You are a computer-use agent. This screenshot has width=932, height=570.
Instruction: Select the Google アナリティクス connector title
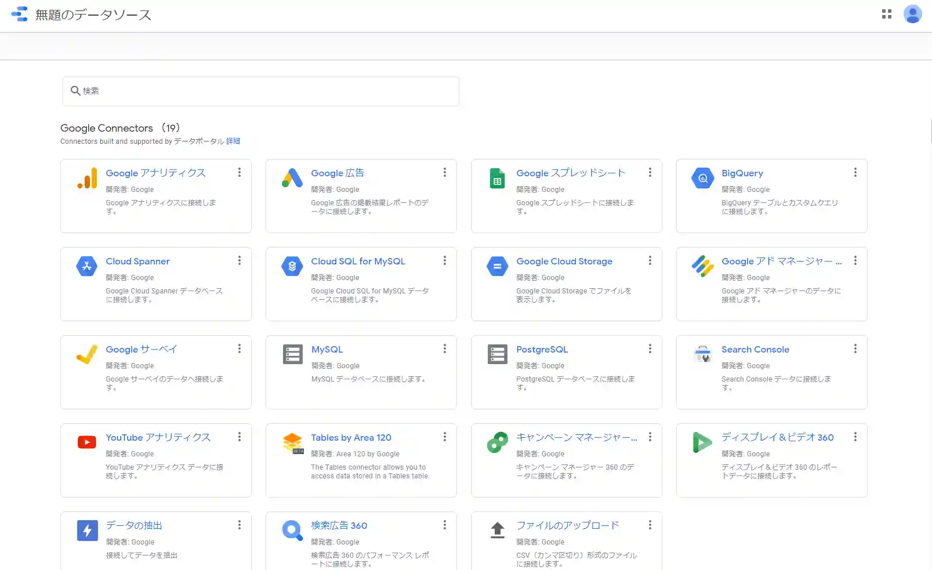coord(155,173)
